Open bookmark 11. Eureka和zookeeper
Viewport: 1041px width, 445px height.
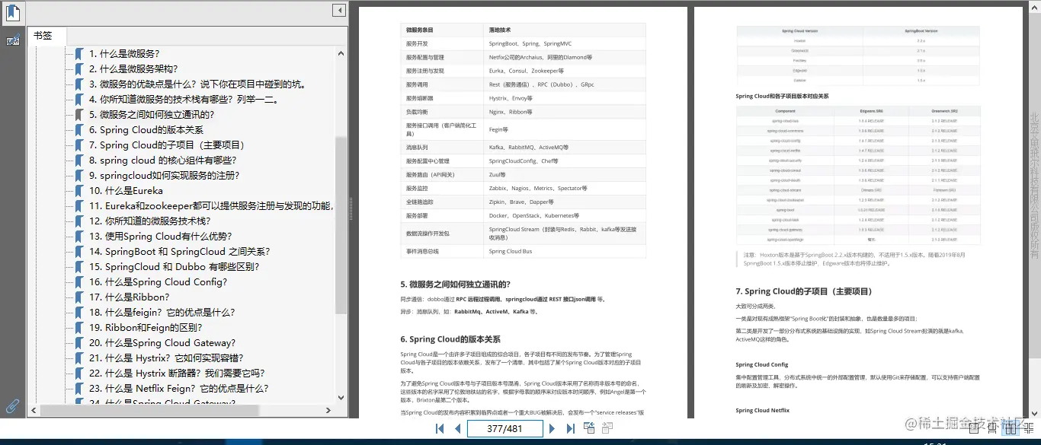[x=211, y=206]
